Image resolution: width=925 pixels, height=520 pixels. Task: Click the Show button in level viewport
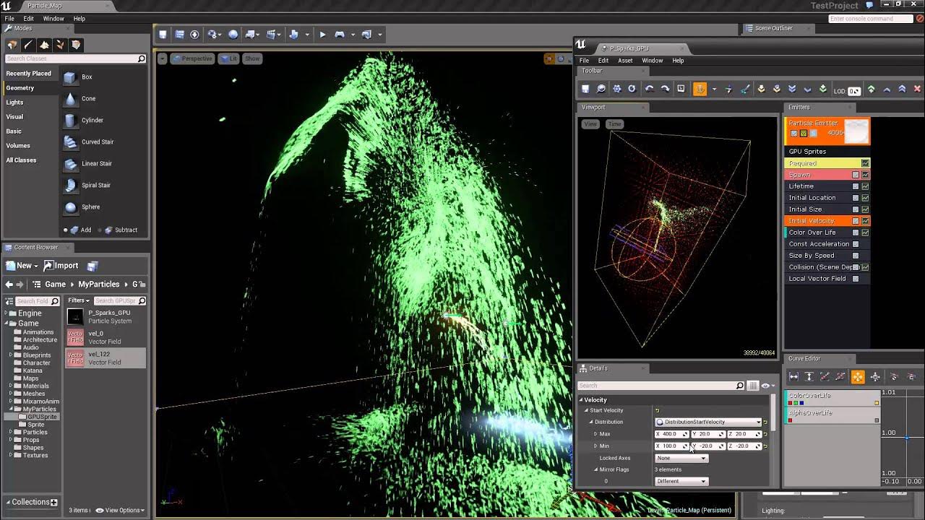[x=252, y=58]
